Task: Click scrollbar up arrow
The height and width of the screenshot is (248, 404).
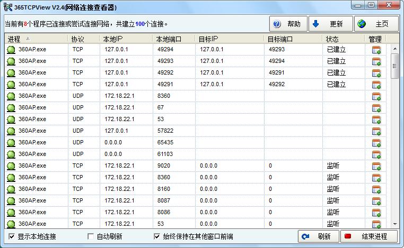Action: coord(395,49)
